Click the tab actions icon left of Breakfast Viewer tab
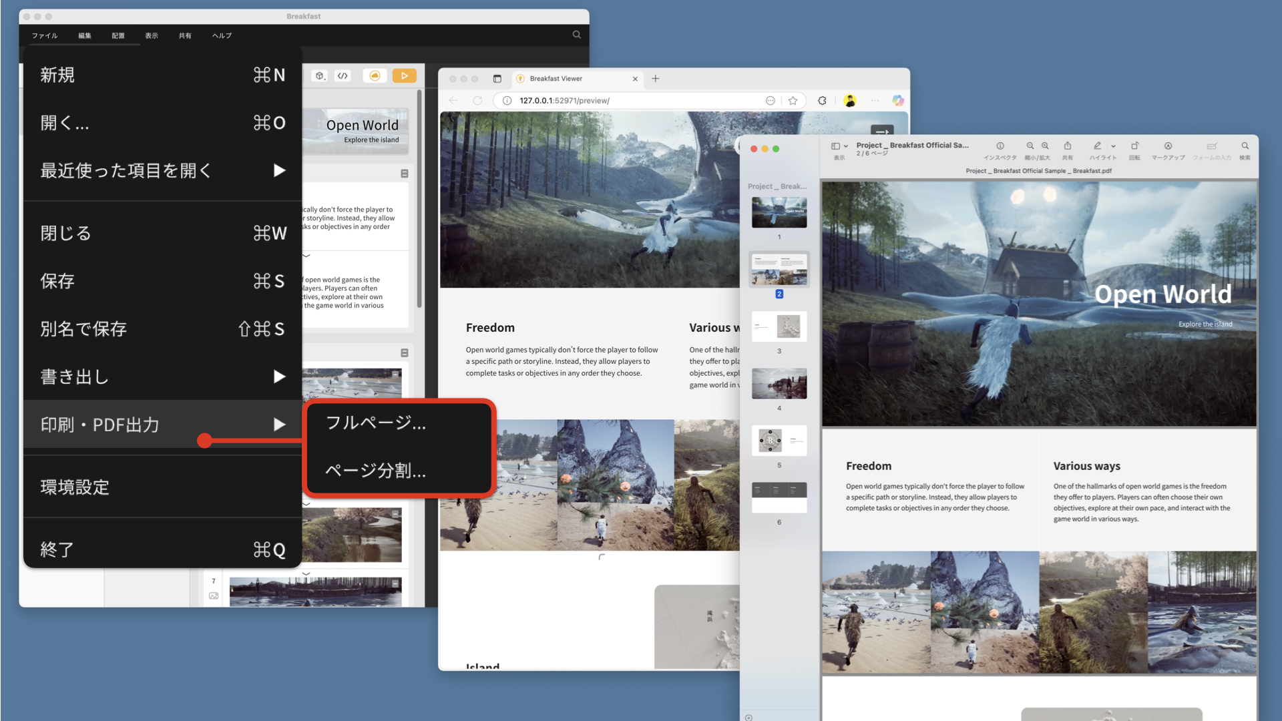 (497, 79)
